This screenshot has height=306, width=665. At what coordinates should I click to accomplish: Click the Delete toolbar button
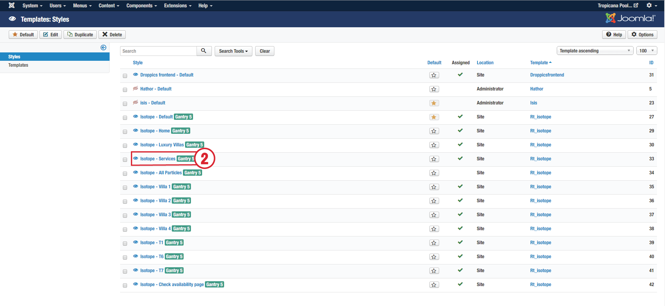(112, 35)
